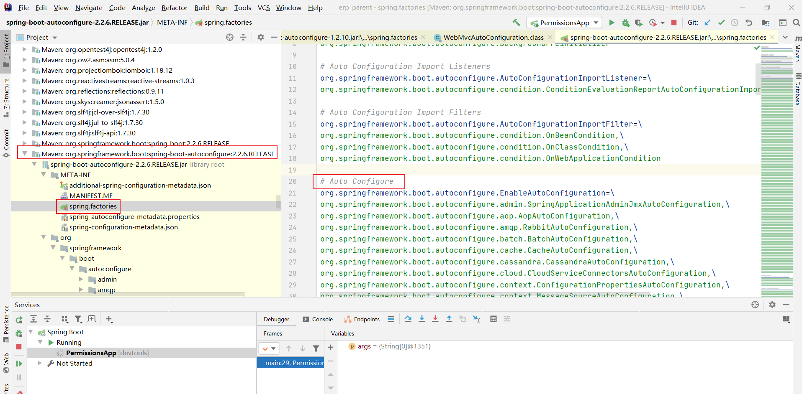
Task: Open PermissionsApp run configuration dropdown
Action: coord(564,23)
